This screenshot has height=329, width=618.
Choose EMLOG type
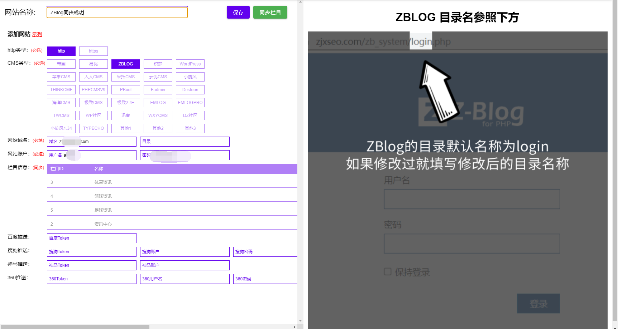point(158,103)
